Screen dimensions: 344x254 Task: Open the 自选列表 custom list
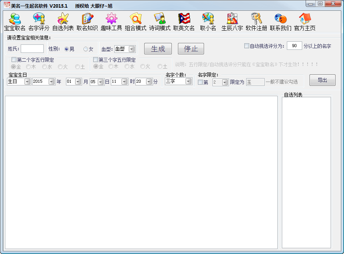[x=63, y=21]
